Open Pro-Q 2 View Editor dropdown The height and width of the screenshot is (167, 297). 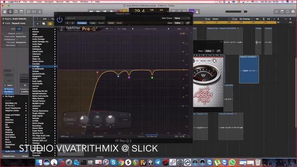(179, 23)
